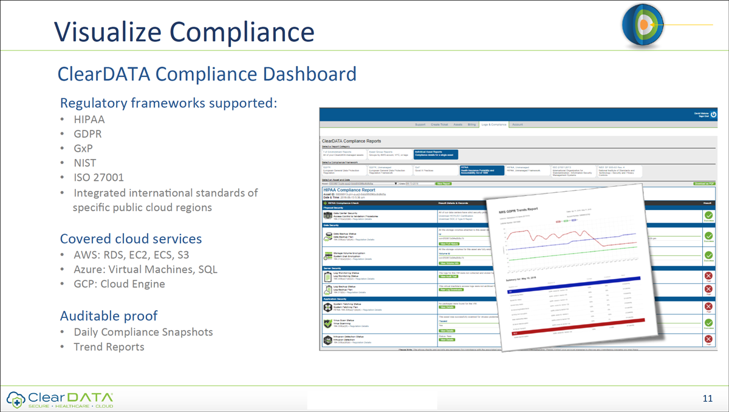The height and width of the screenshot is (412, 729).
Task: Click the slide number 11
Action: click(707, 399)
